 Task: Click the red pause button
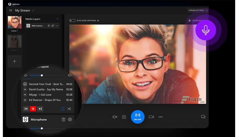(x=33, y=109)
